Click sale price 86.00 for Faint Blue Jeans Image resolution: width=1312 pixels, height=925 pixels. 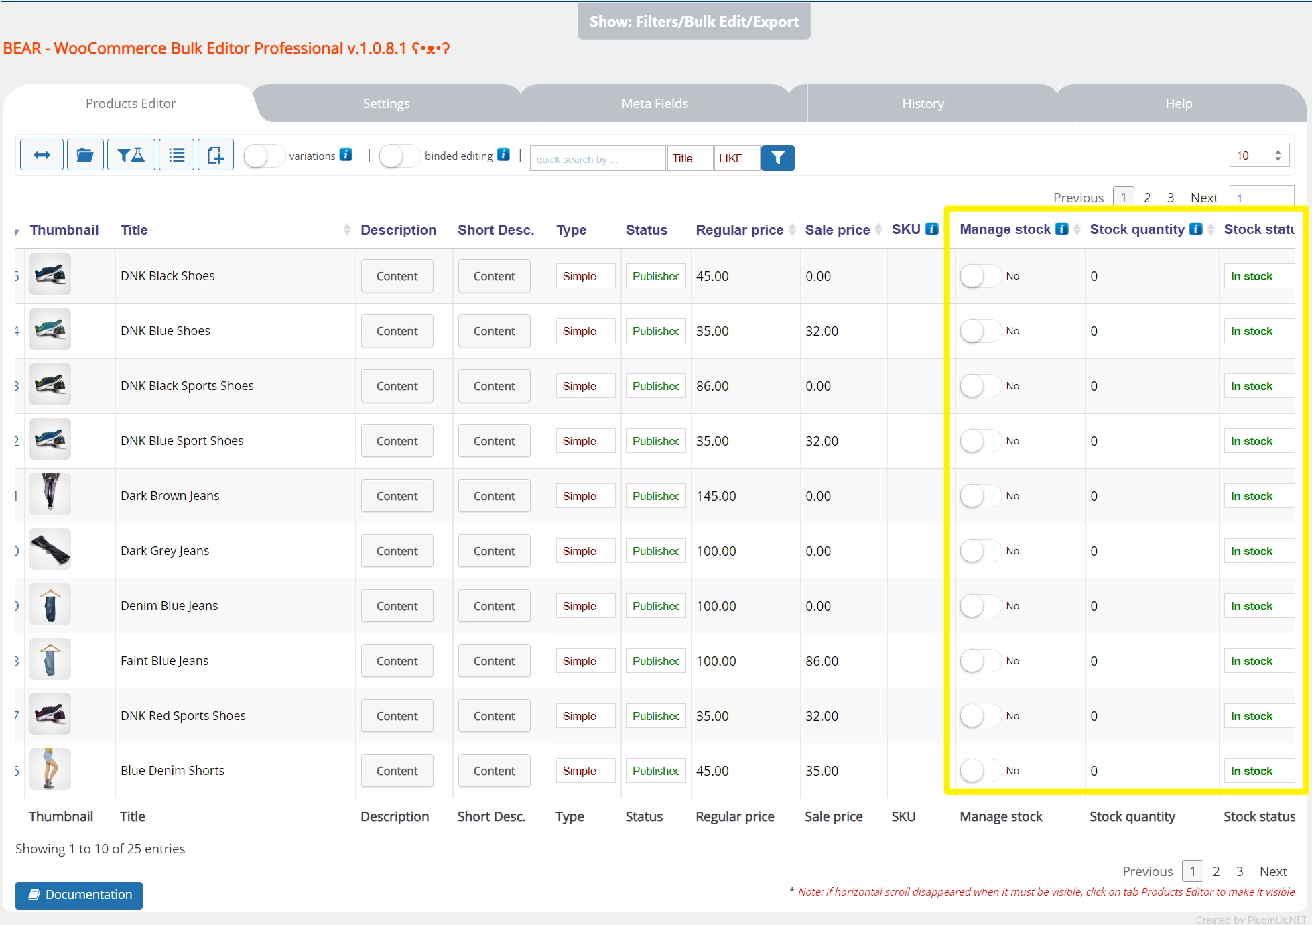(x=822, y=661)
